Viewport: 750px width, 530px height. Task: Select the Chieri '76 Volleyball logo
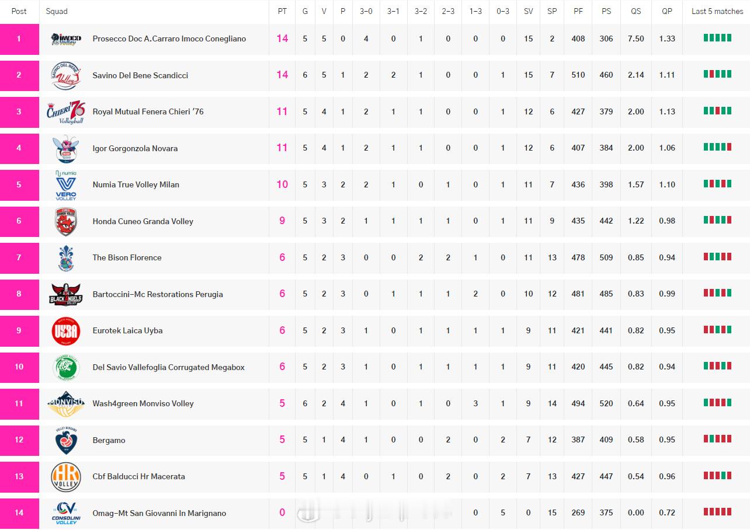click(66, 111)
